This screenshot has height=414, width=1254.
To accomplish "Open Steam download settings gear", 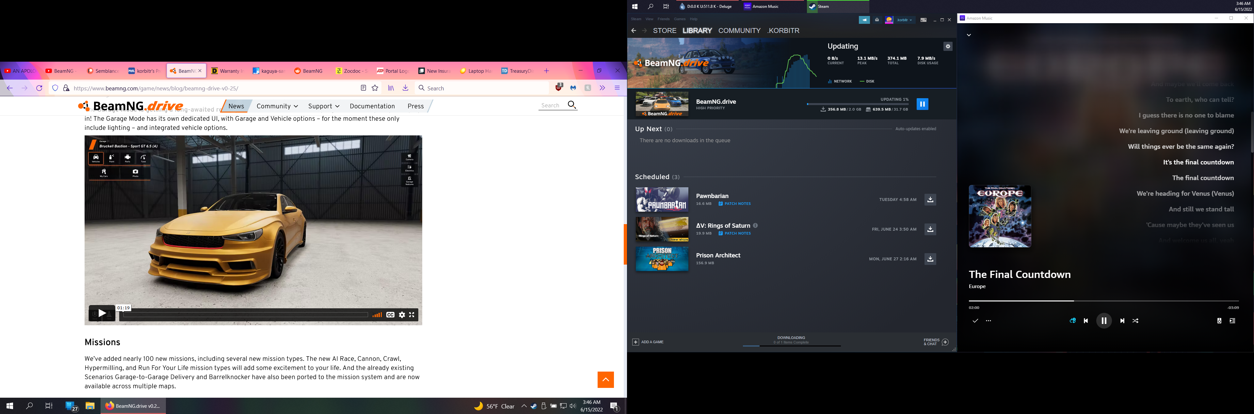I will (947, 46).
